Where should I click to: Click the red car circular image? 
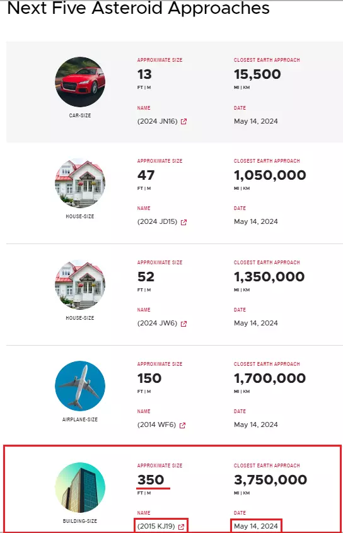coord(80,82)
